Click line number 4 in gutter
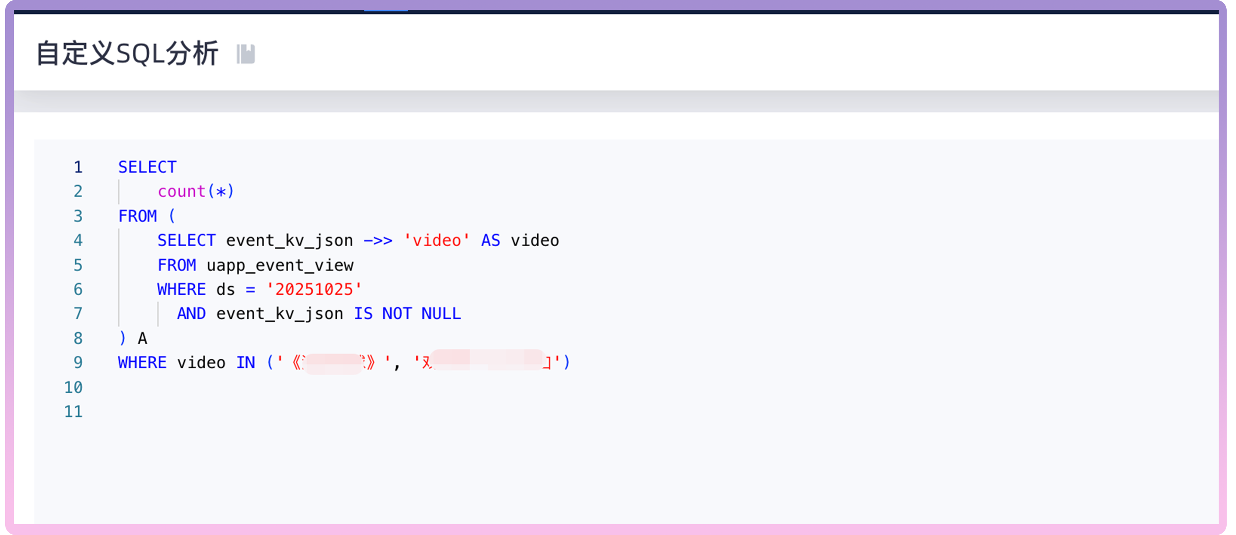 coord(78,240)
